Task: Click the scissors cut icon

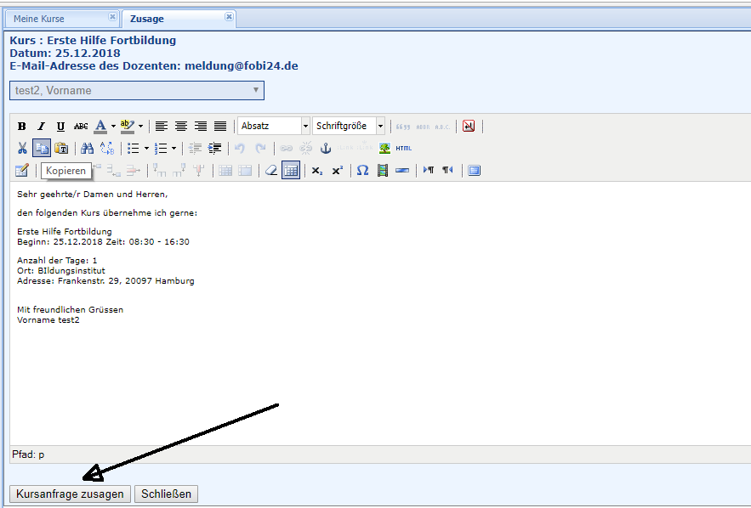Action: point(22,148)
